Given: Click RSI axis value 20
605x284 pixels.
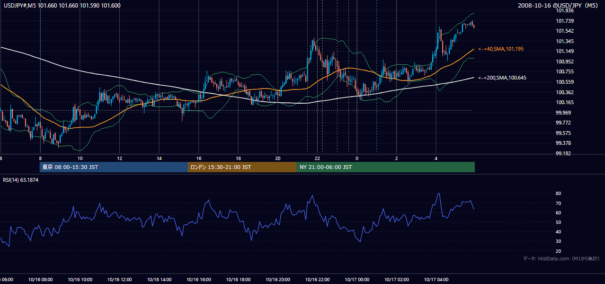Looking at the screenshot, I should [x=558, y=251].
